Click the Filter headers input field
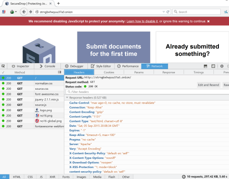The image size is (229, 179). (x=147, y=92)
